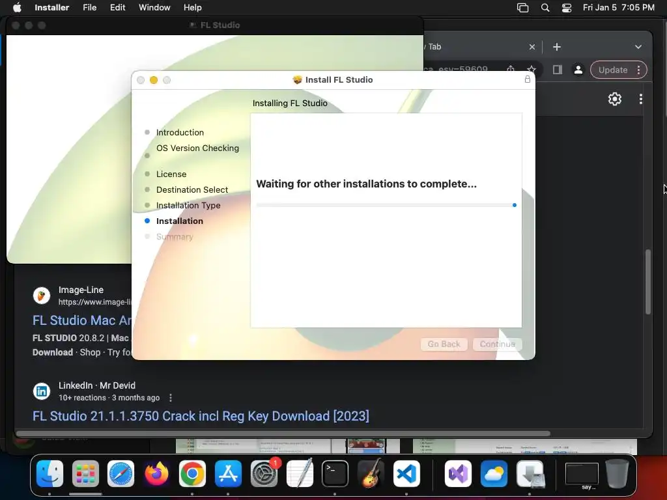This screenshot has width=667, height=500.
Task: Bookmark page with the star icon
Action: (532, 69)
